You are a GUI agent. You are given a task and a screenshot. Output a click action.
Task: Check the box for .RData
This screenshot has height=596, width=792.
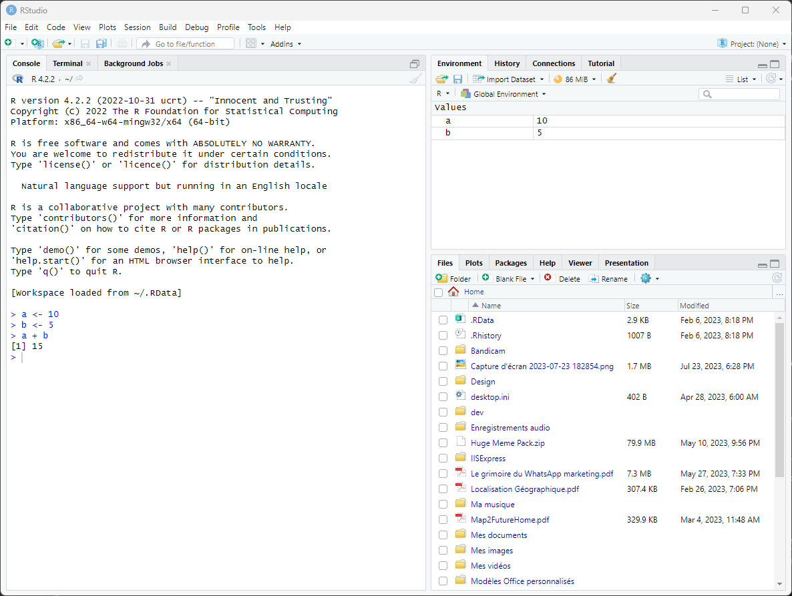[443, 320]
